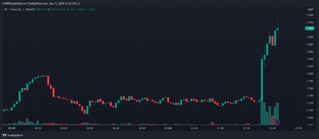
Task: Click the latest candle at the 3.924 price
Action: pyautogui.click(x=277, y=29)
